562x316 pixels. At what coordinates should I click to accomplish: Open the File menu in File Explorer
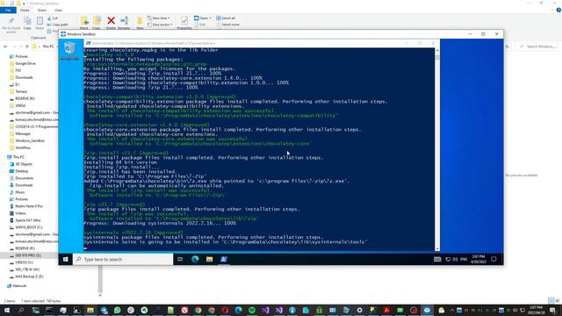[x=8, y=11]
